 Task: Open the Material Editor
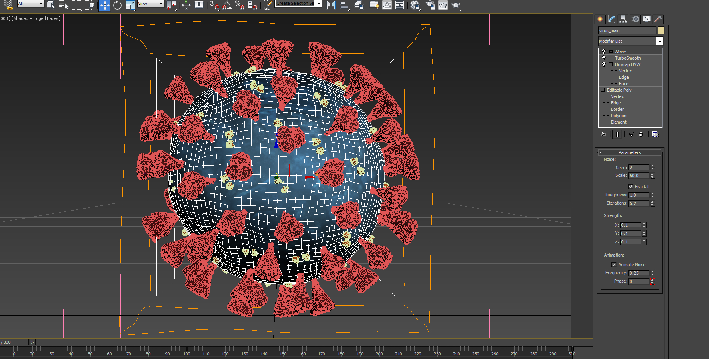pyautogui.click(x=415, y=5)
